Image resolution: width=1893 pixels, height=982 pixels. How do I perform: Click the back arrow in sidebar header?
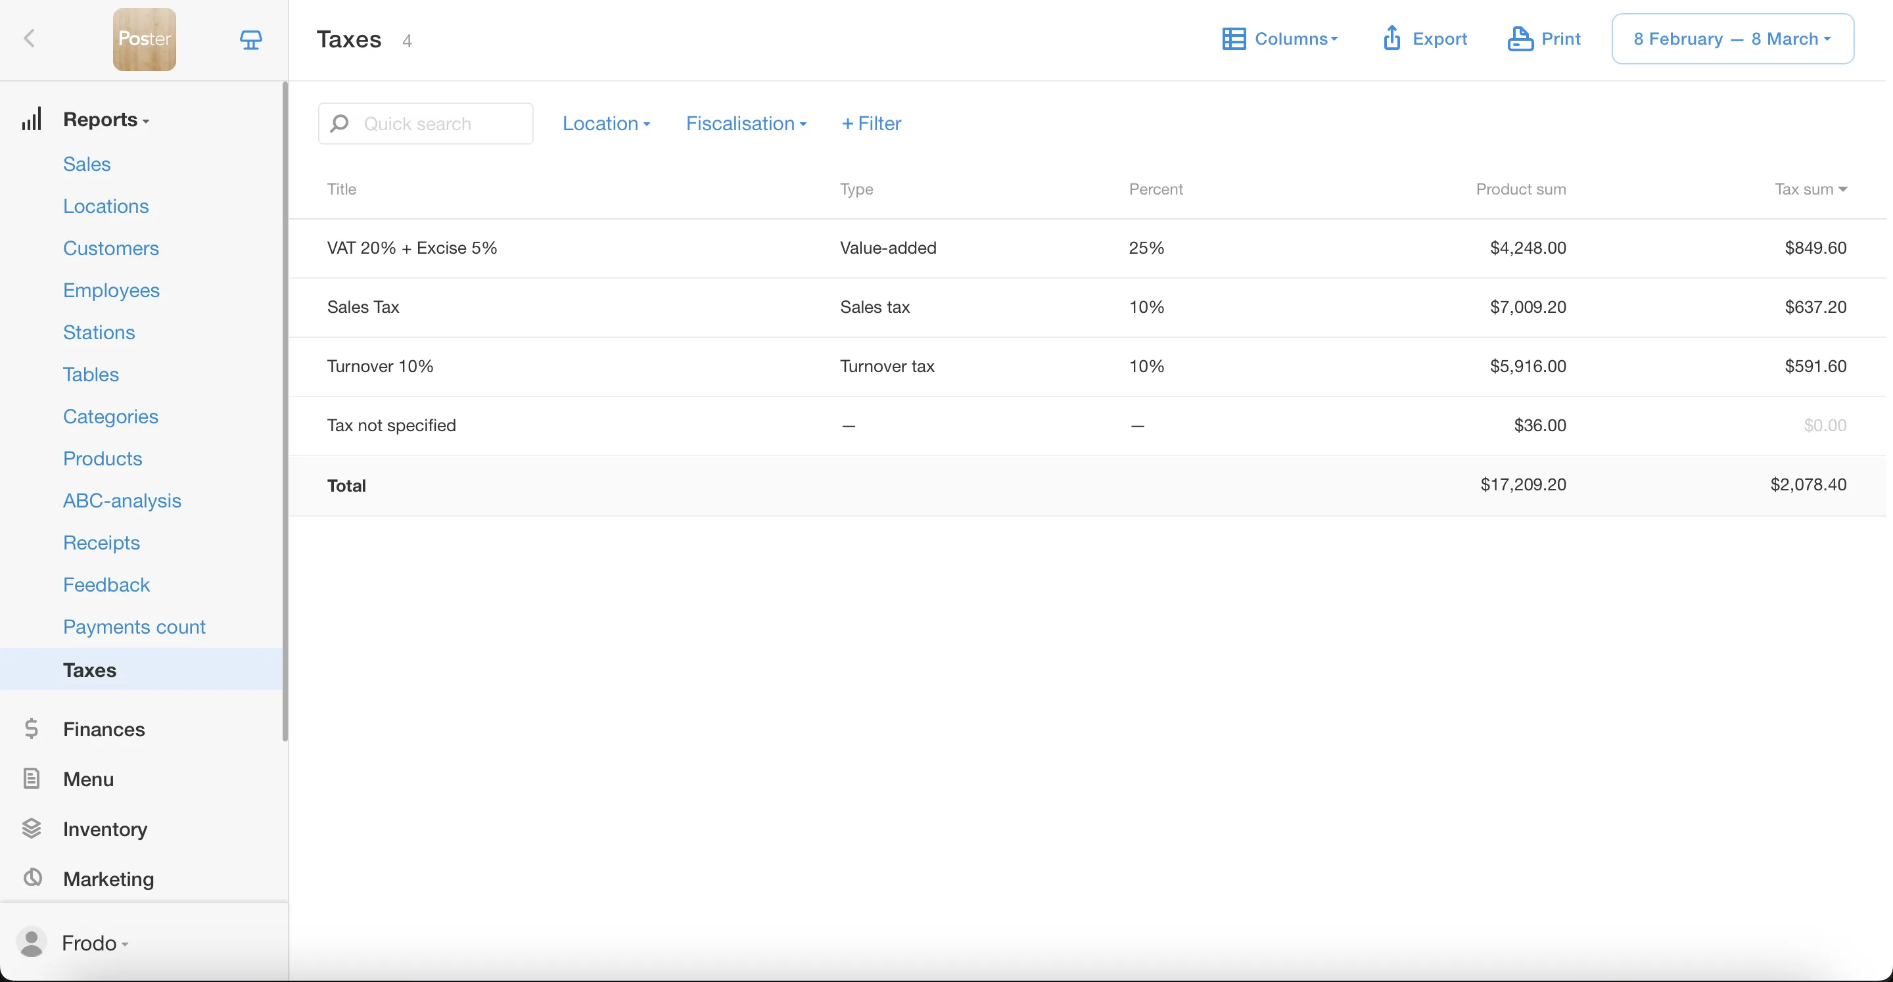point(30,38)
